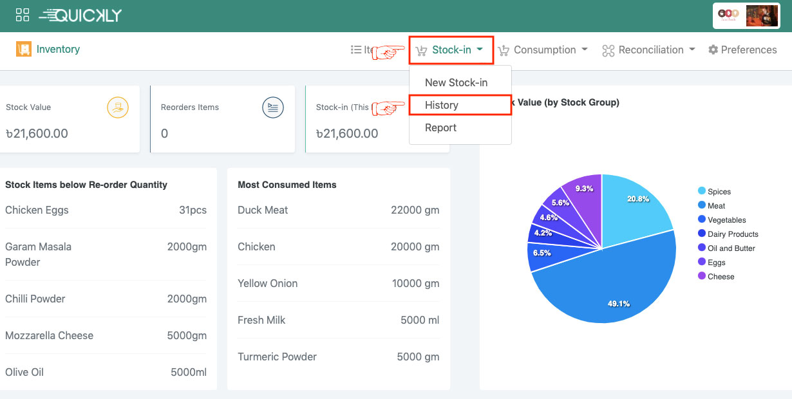Choose History in the Stock-in menu
Screen dimensions: 792x399
point(442,105)
